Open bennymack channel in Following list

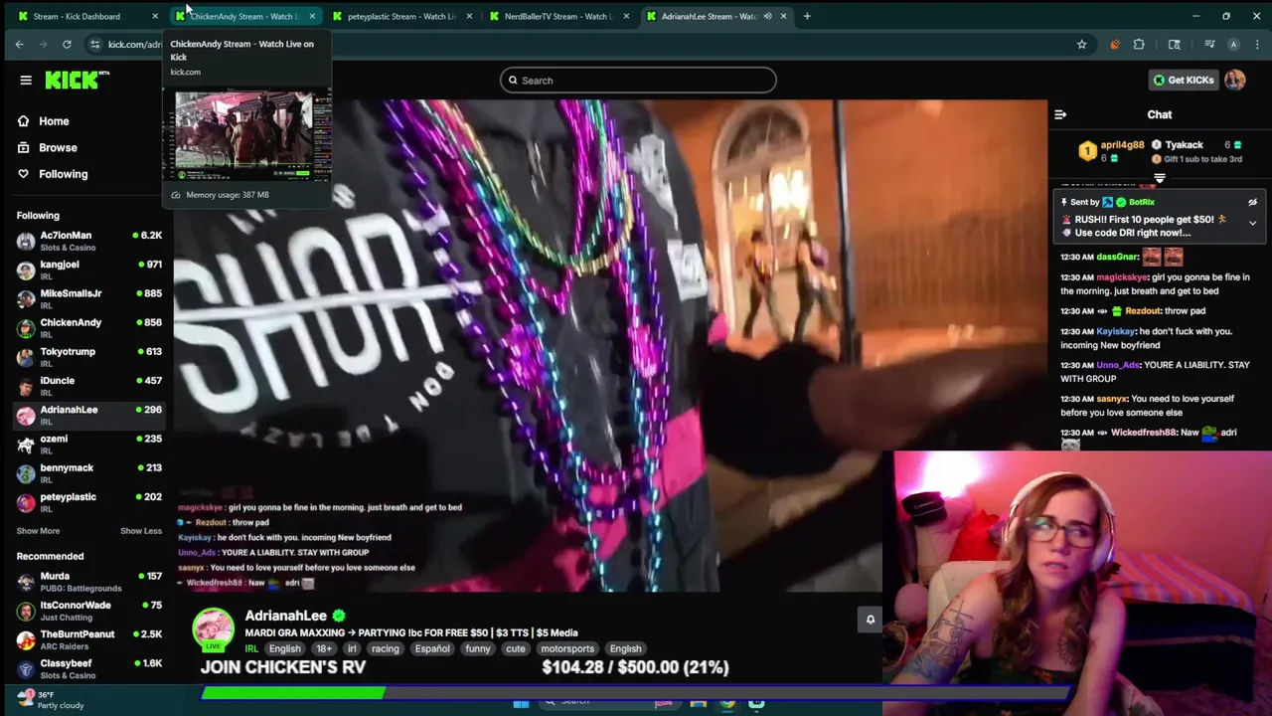click(88, 472)
